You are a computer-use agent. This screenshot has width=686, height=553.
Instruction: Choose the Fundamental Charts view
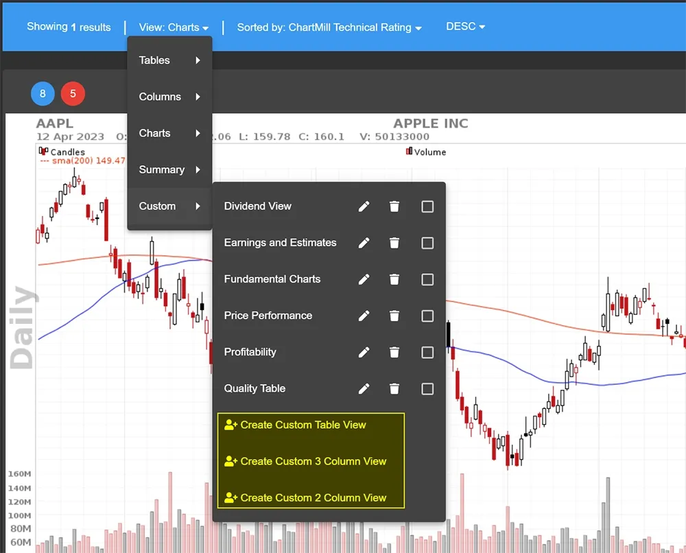coord(272,279)
